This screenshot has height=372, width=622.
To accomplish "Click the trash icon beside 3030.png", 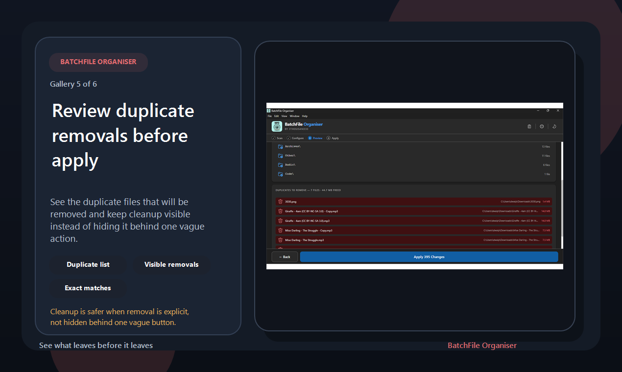I will [280, 201].
